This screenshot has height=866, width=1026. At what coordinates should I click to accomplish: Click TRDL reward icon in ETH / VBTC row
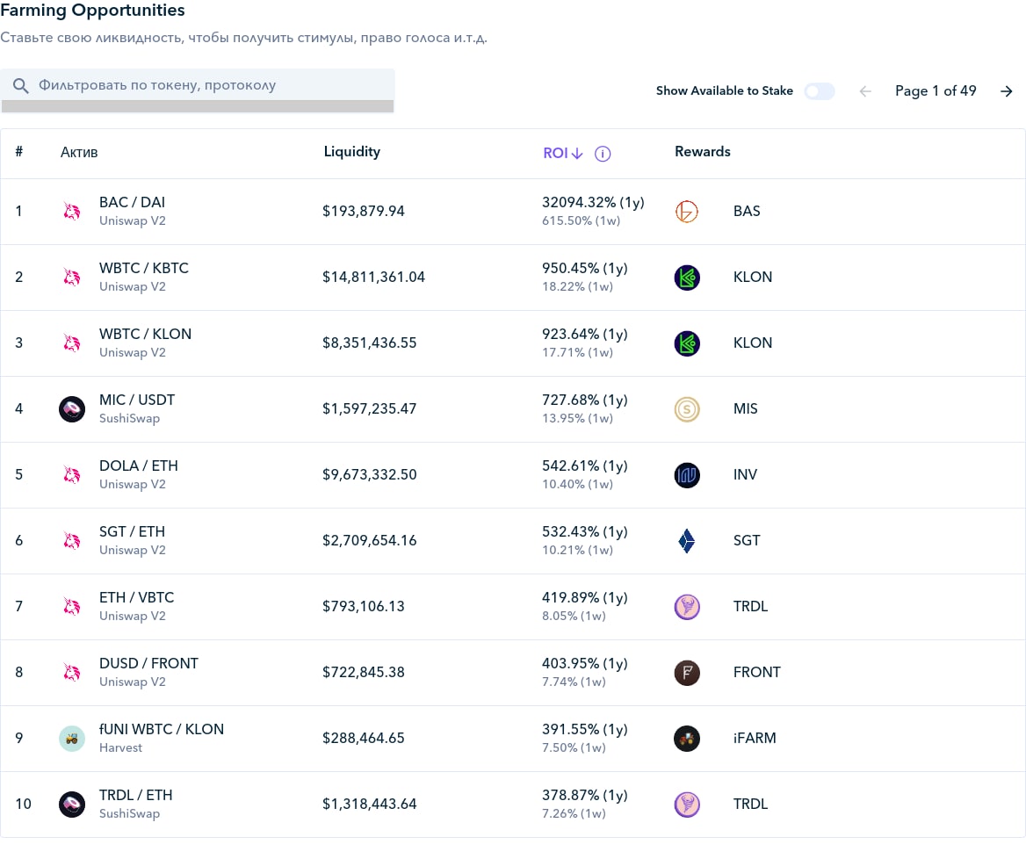click(x=687, y=607)
